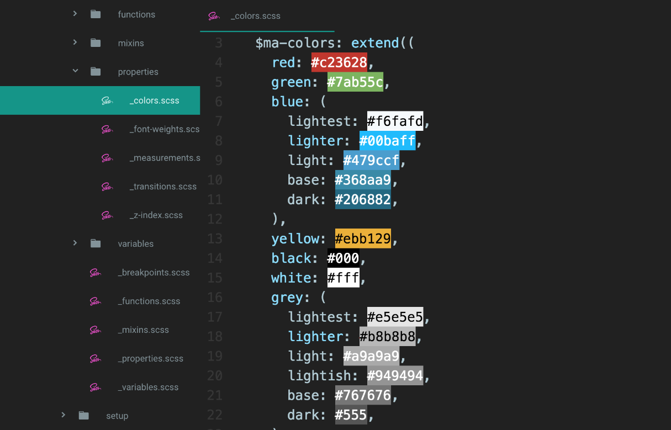The image size is (671, 430).
Task: Click the folder icon next to properties
Action: [x=95, y=71]
